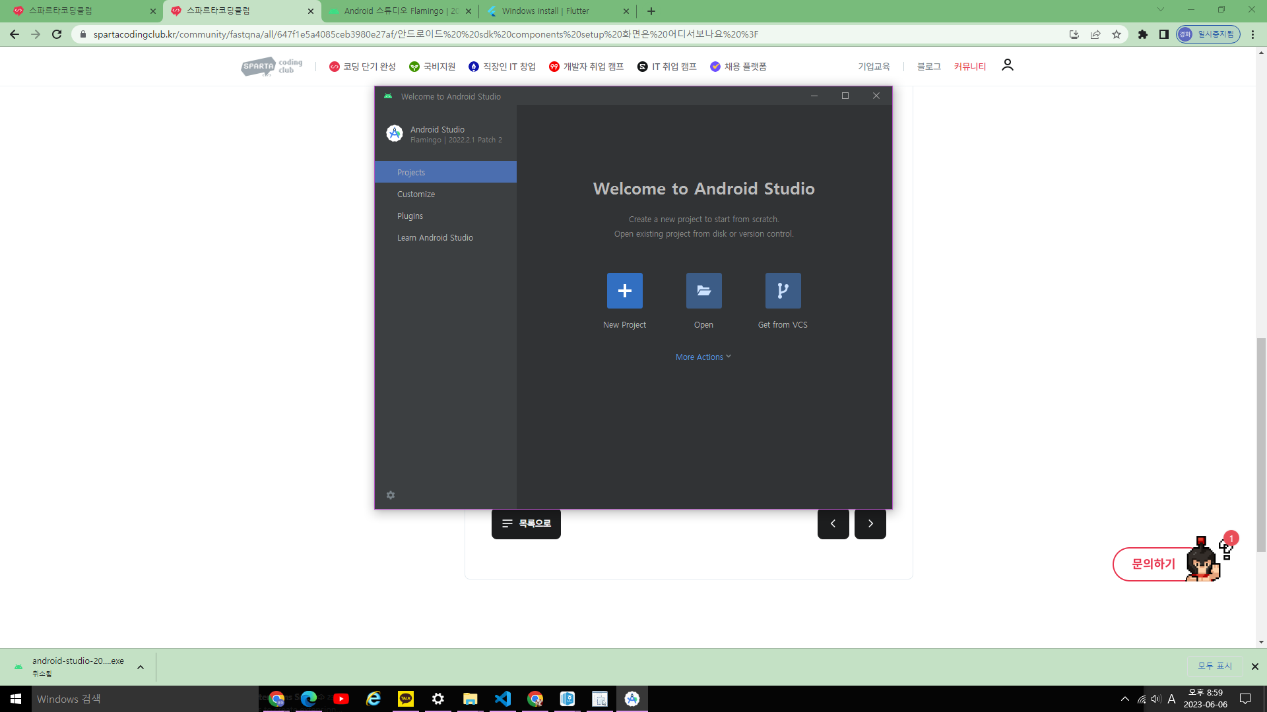Toggle the Chrome side panel icon

click(x=1164, y=34)
